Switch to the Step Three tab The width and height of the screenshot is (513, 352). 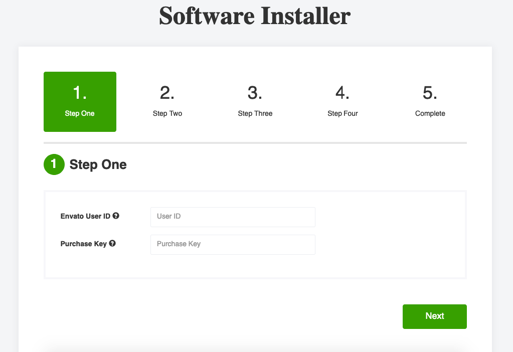[255, 100]
